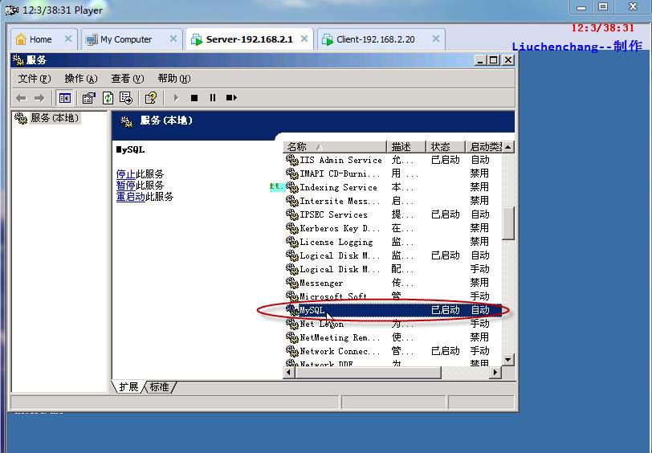Click the Start Service play icon

pyautogui.click(x=176, y=98)
